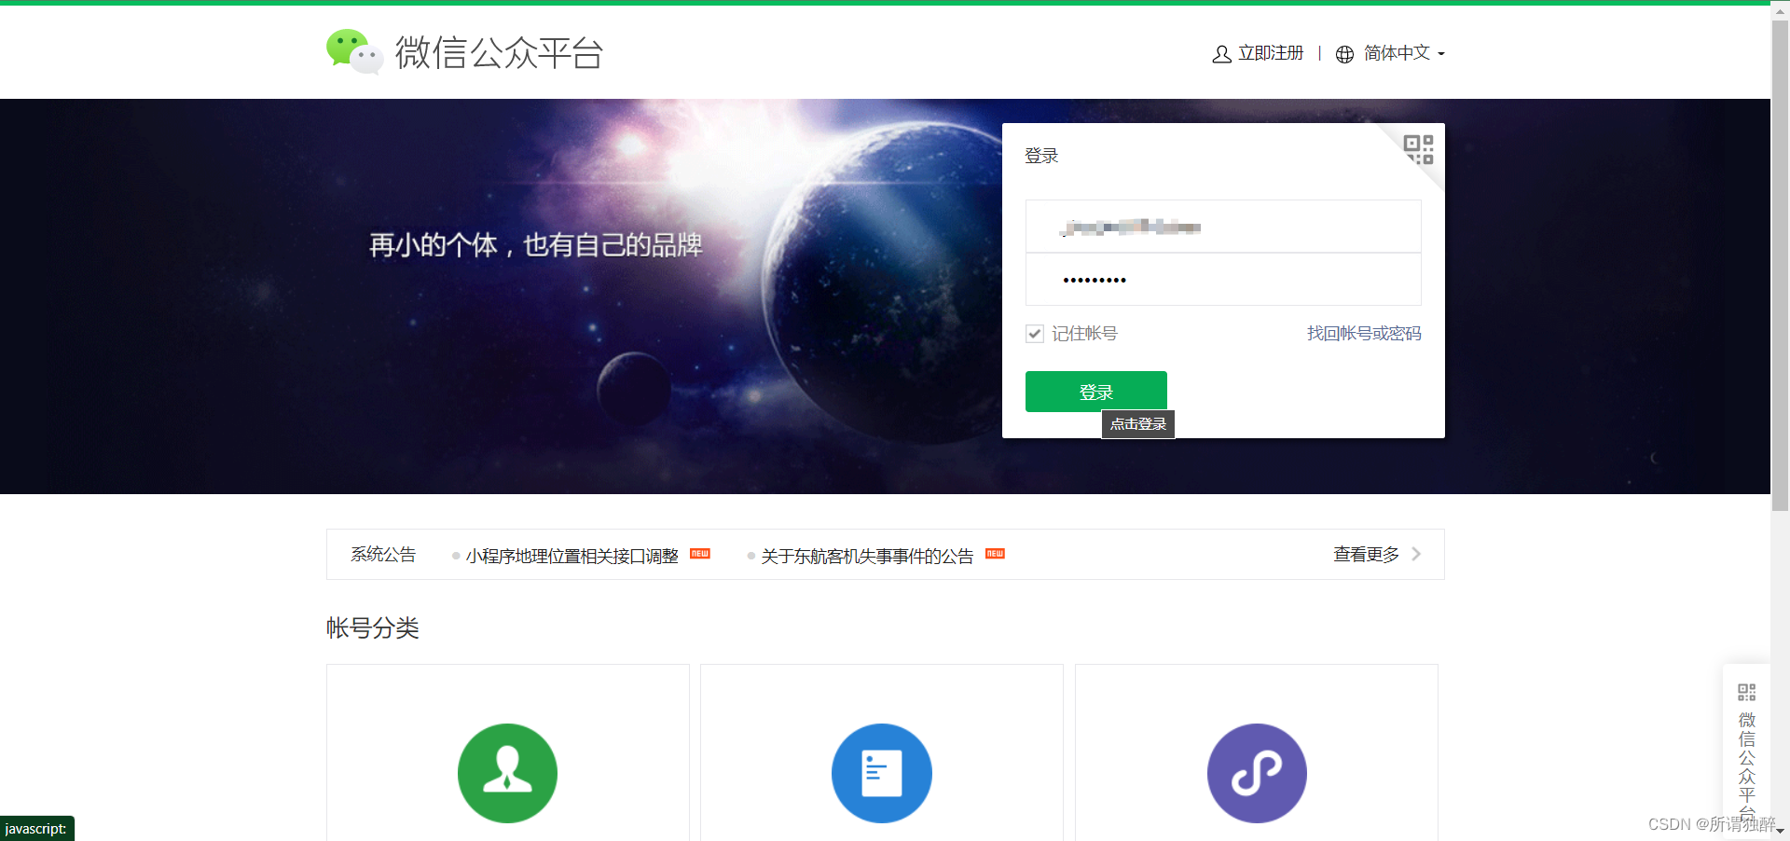Open the blue subscription account icon
The width and height of the screenshot is (1790, 841).
click(x=882, y=773)
